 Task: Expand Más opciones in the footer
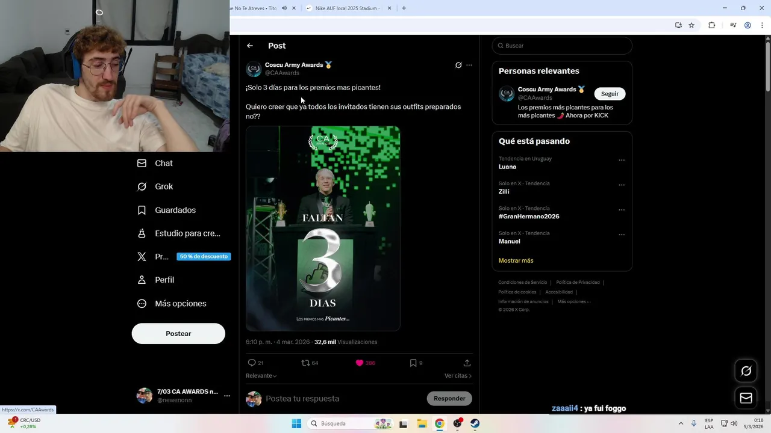click(574, 301)
